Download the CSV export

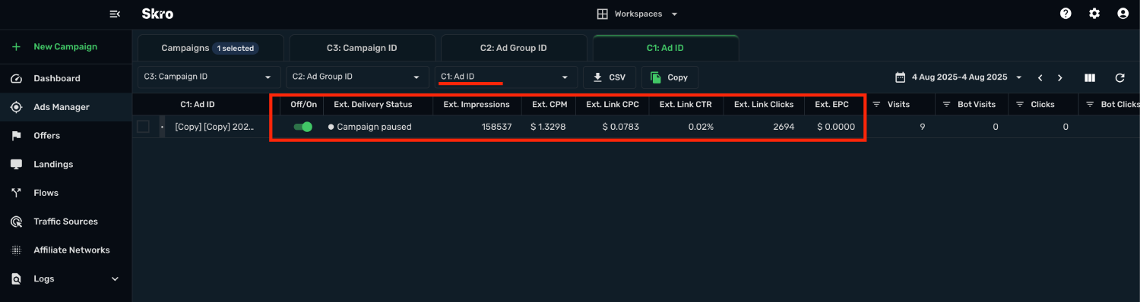(609, 77)
